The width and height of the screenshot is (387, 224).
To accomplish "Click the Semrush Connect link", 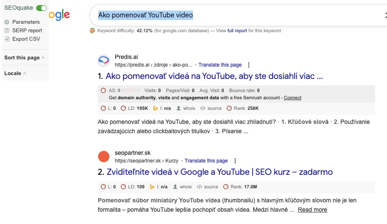I will pos(293,98).
